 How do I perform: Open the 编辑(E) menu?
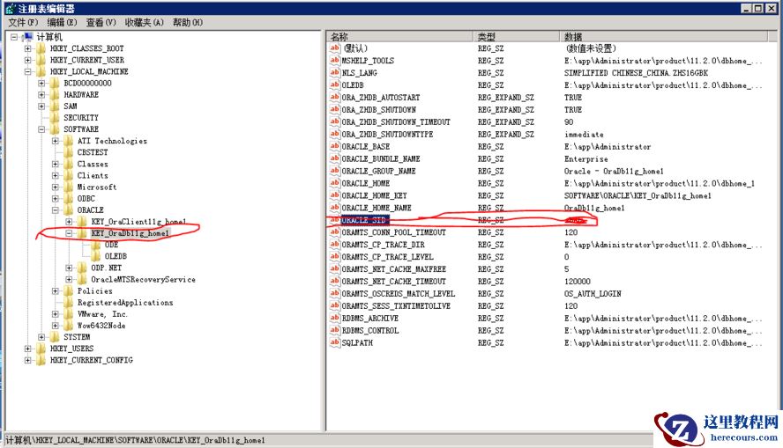pyautogui.click(x=62, y=22)
